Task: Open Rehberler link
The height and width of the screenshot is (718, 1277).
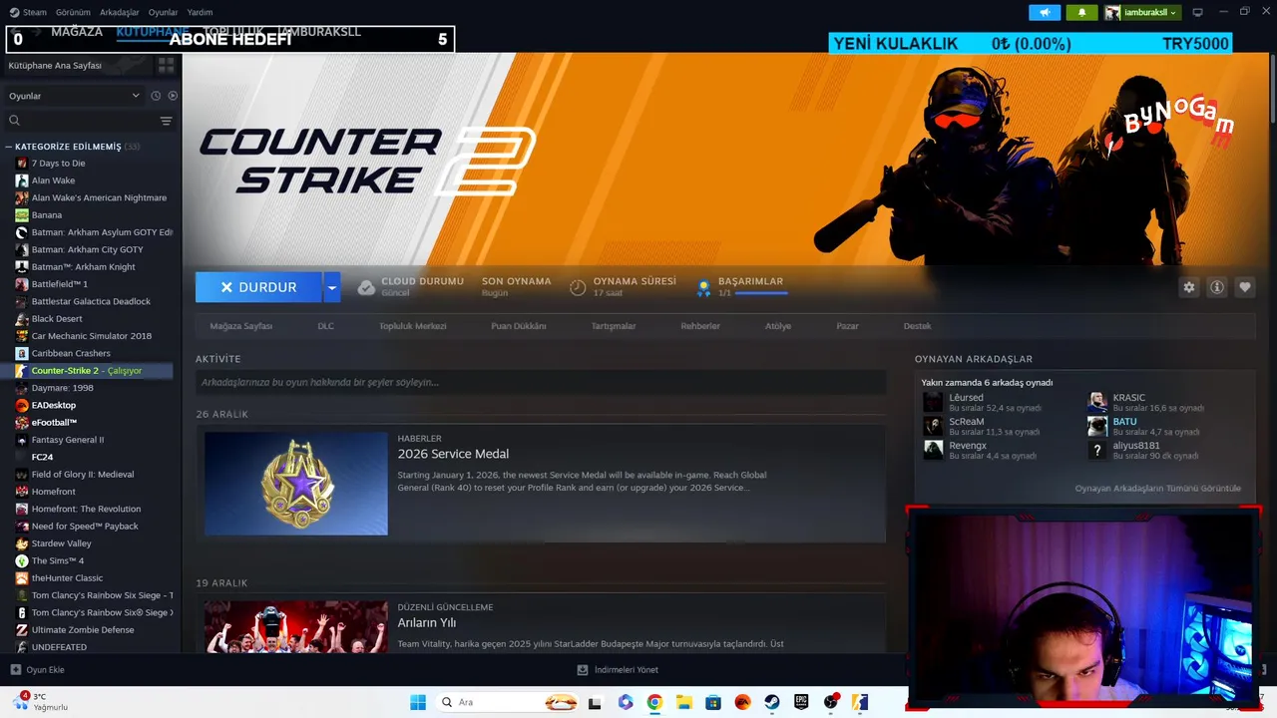Action: click(x=700, y=326)
